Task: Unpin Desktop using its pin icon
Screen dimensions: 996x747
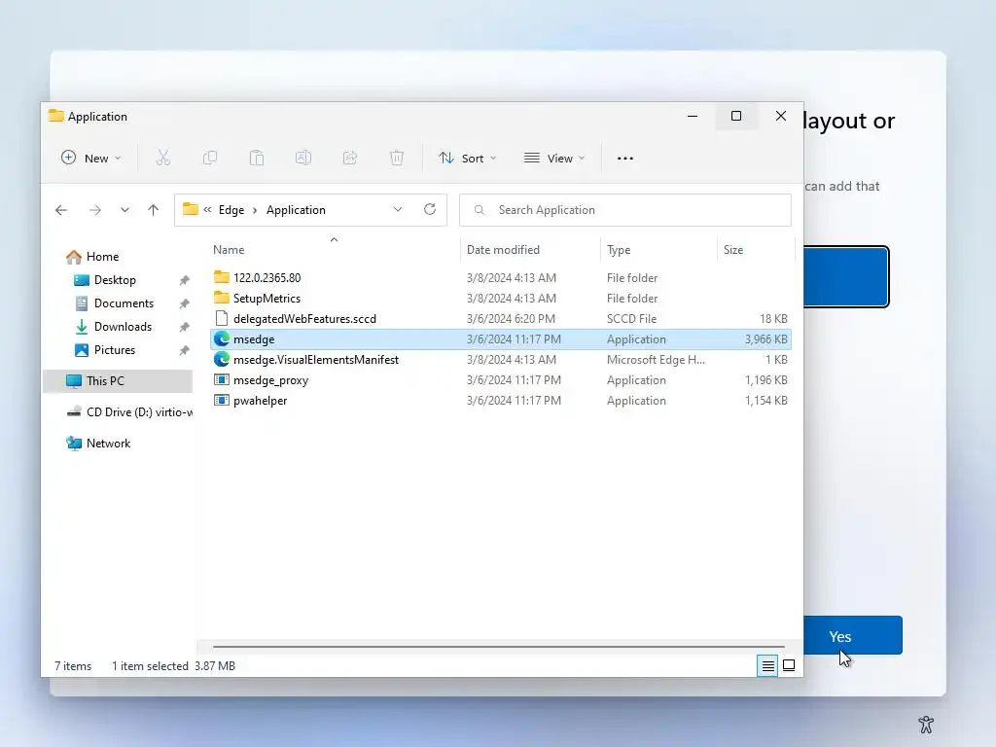Action: [x=184, y=280]
